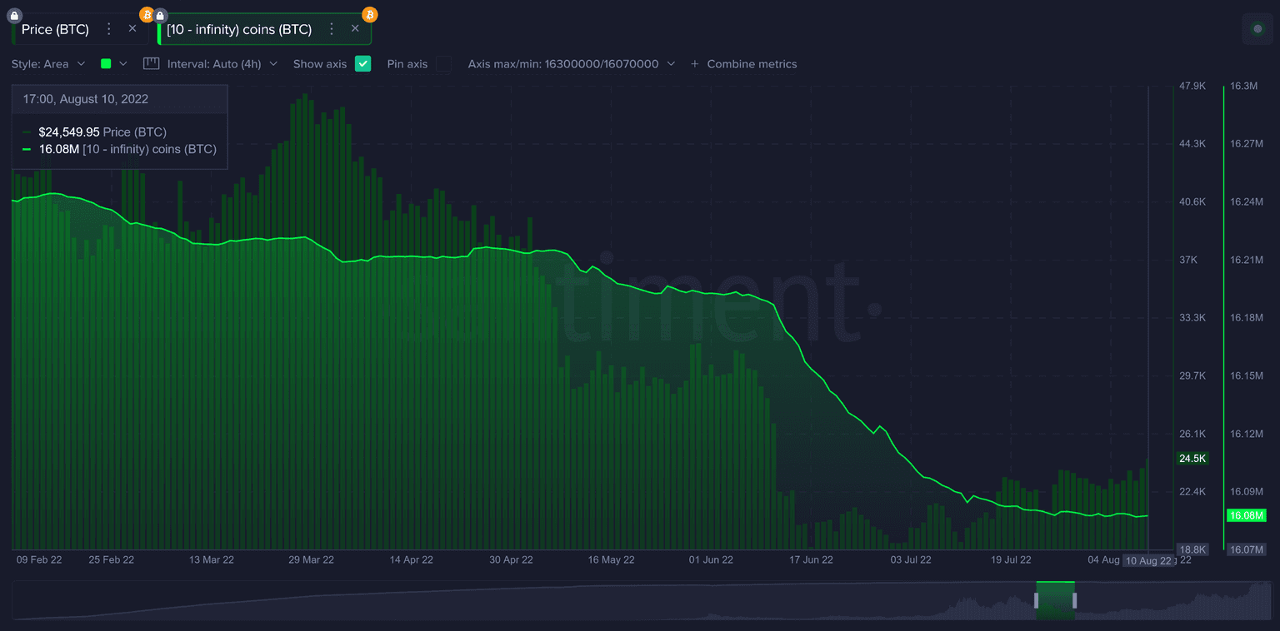Open the Price (BTC) three-dot options menu
Image resolution: width=1280 pixels, height=631 pixels.
(x=108, y=29)
